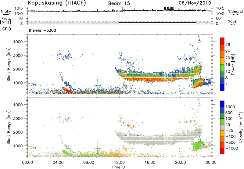This screenshot has width=244, height=169.
Task: Click the 'Kapuskasing (fitACF)' title text
Action: point(57,3)
